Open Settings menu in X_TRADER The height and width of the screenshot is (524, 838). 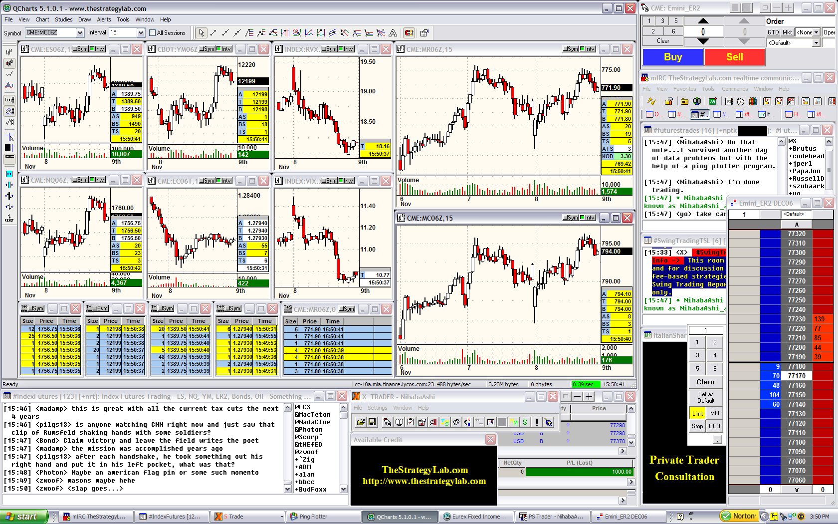[377, 408]
